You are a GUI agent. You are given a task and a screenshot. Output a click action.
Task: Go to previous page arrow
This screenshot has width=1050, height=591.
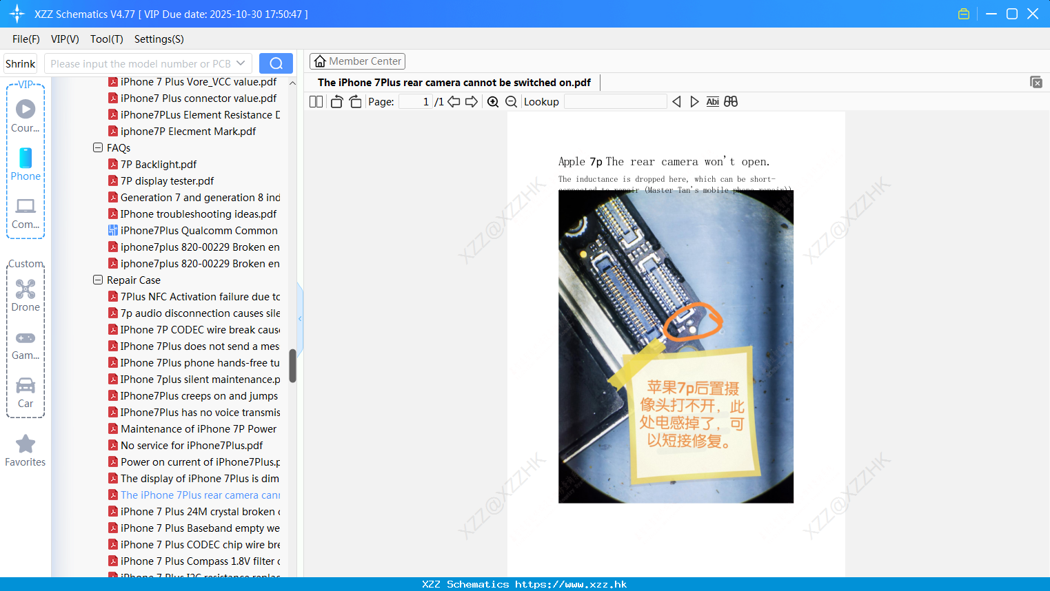454,102
